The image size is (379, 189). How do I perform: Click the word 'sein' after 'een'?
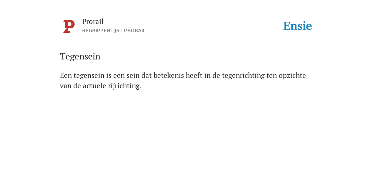[x=133, y=75]
